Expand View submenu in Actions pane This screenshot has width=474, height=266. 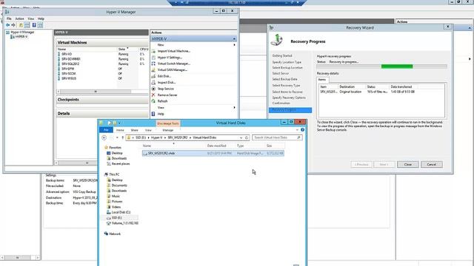click(x=234, y=108)
